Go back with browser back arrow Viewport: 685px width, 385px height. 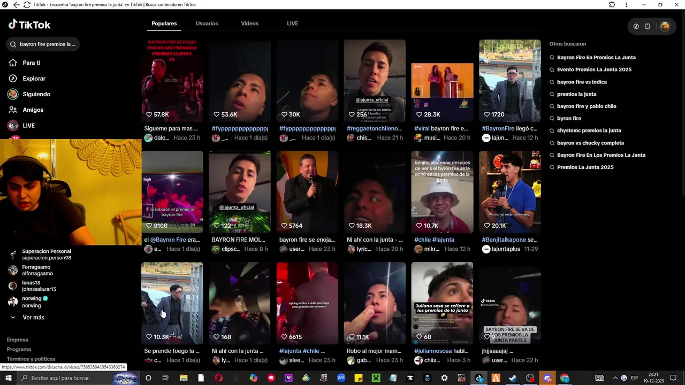(x=17, y=5)
